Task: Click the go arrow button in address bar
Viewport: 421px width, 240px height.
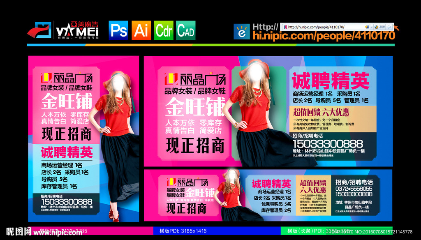Action: pyautogui.click(x=390, y=27)
